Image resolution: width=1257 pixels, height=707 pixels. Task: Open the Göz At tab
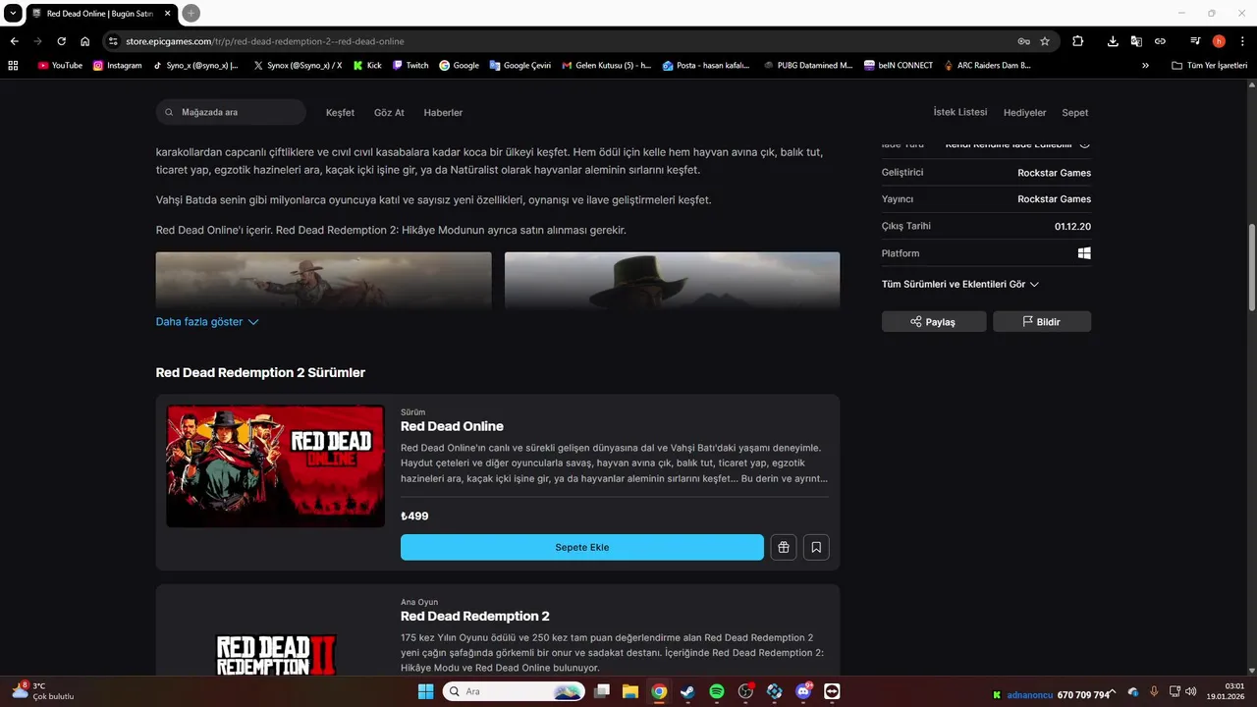tap(389, 112)
